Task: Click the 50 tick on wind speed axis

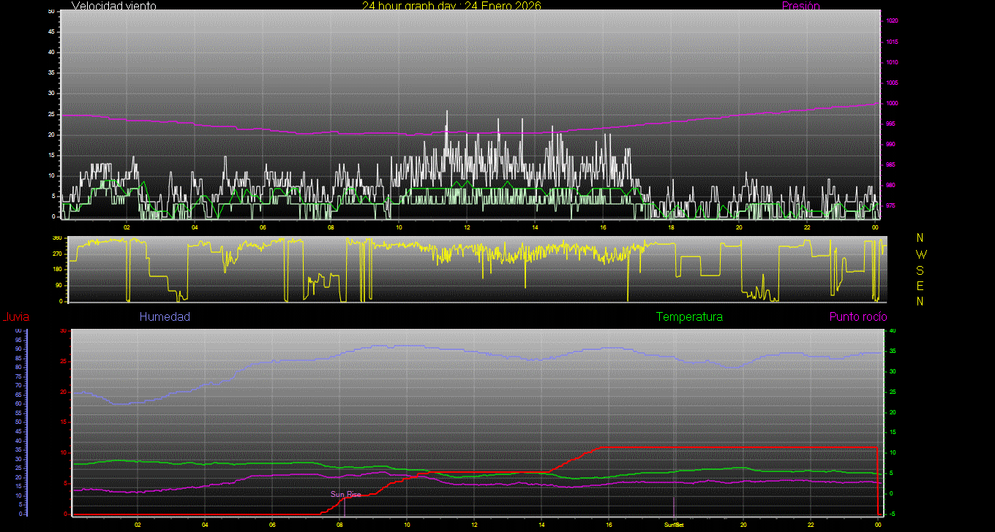Action: [x=50, y=12]
